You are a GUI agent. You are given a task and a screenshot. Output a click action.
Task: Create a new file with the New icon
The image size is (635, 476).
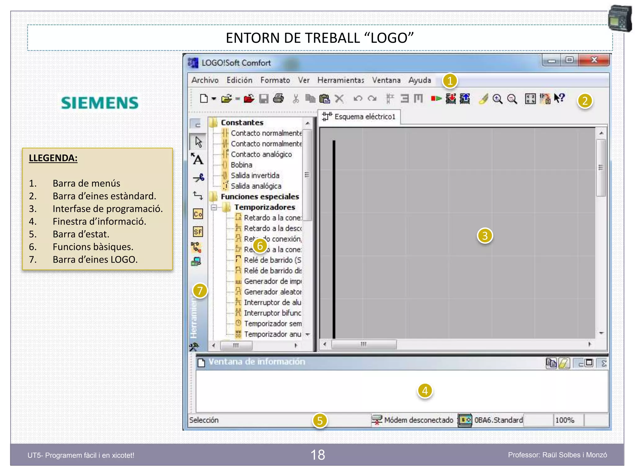[204, 99]
